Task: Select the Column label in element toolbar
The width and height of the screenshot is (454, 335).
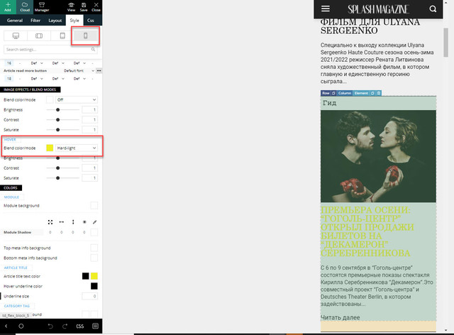Action: click(345, 93)
